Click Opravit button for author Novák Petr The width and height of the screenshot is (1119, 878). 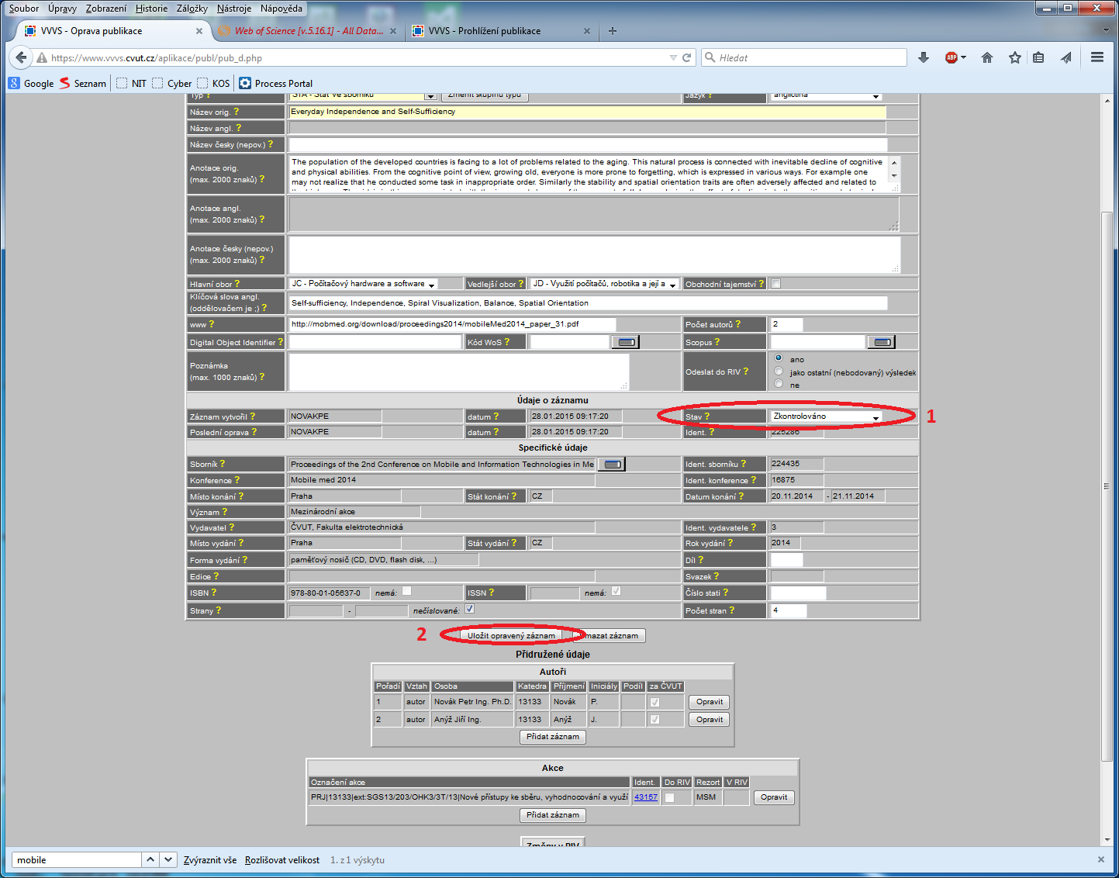pos(709,702)
